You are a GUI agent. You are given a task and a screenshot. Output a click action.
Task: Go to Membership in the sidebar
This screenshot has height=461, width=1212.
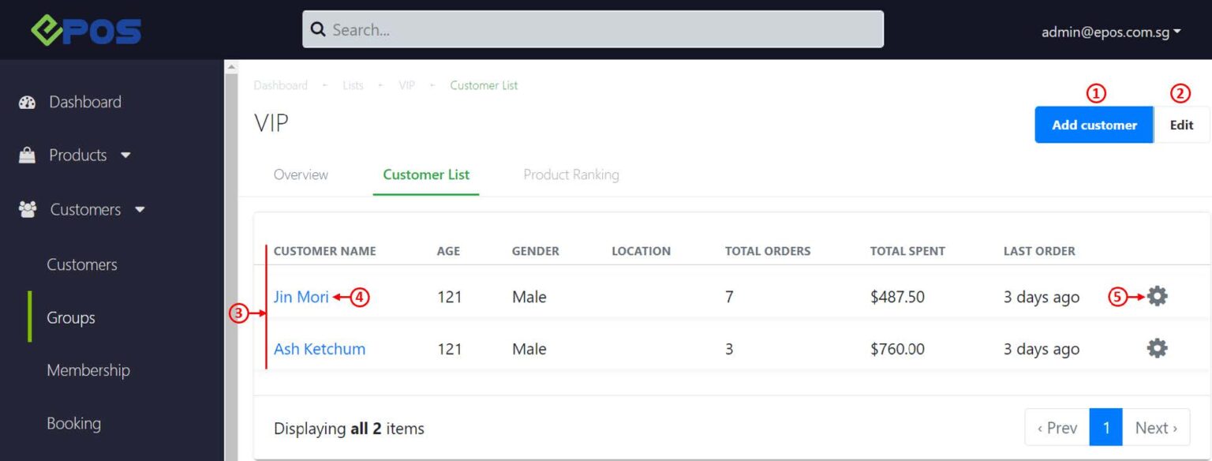tap(88, 369)
